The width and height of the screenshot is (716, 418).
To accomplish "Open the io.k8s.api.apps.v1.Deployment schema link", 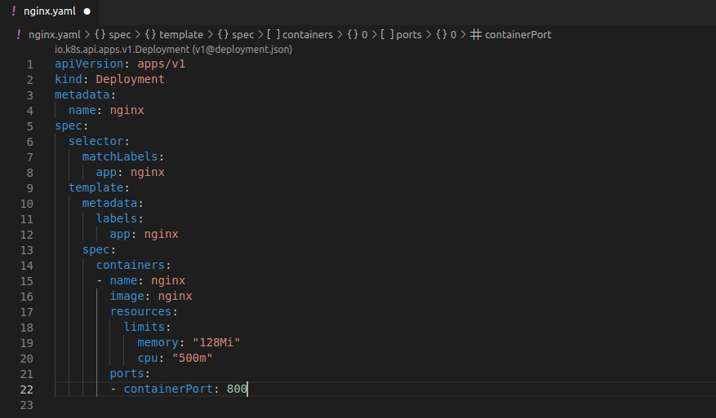I will point(173,49).
